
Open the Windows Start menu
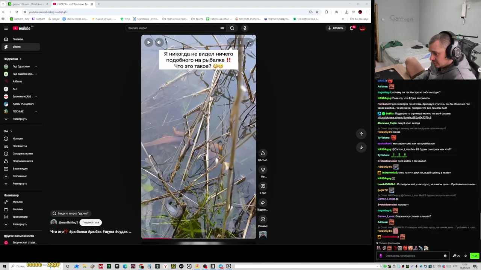click(x=4, y=266)
